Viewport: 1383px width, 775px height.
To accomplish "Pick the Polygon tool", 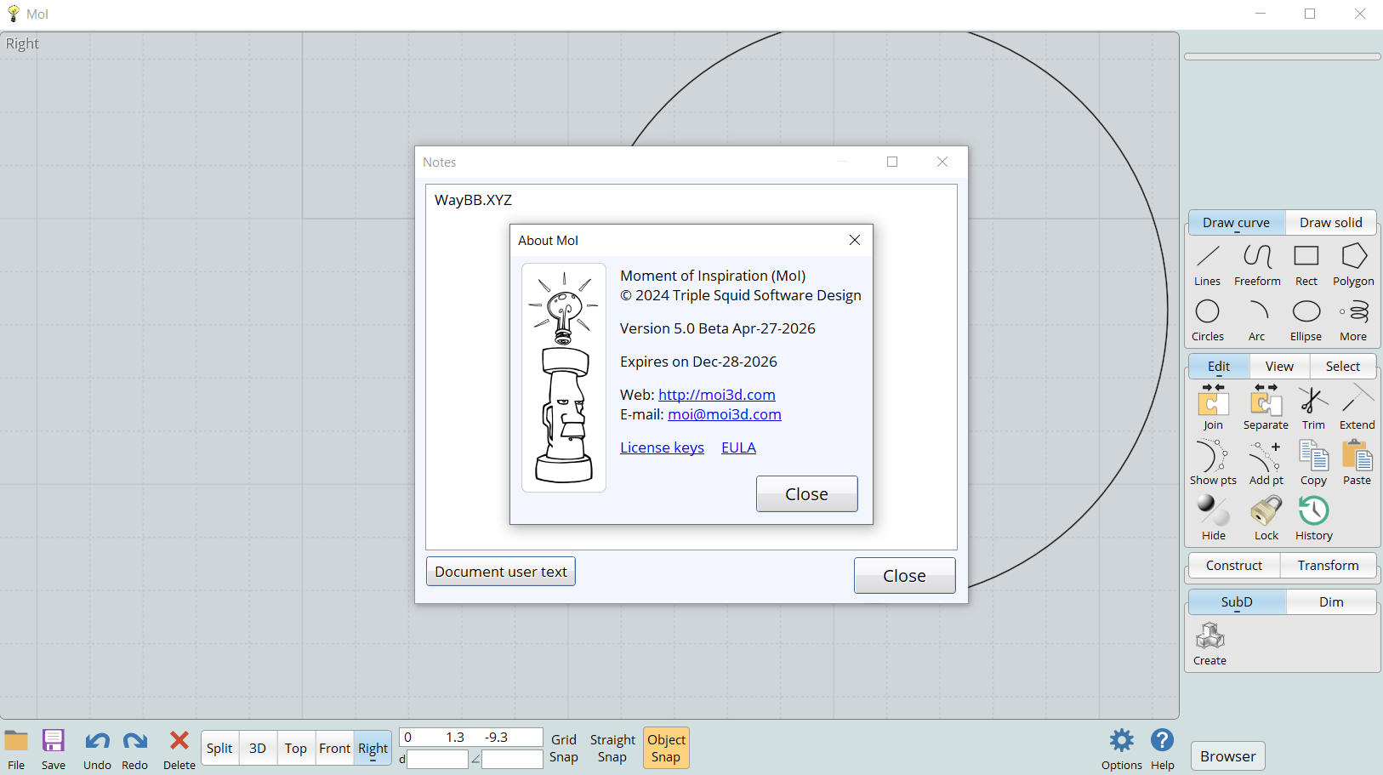I will pyautogui.click(x=1353, y=265).
